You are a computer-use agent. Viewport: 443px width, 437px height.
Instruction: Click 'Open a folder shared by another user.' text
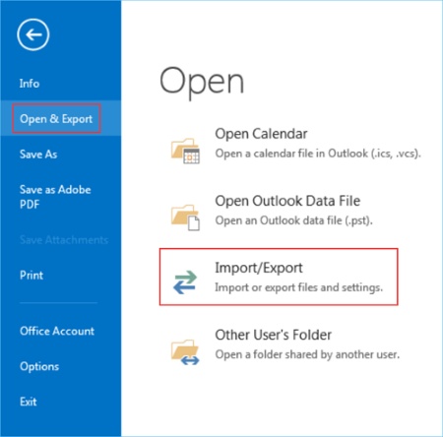point(307,354)
